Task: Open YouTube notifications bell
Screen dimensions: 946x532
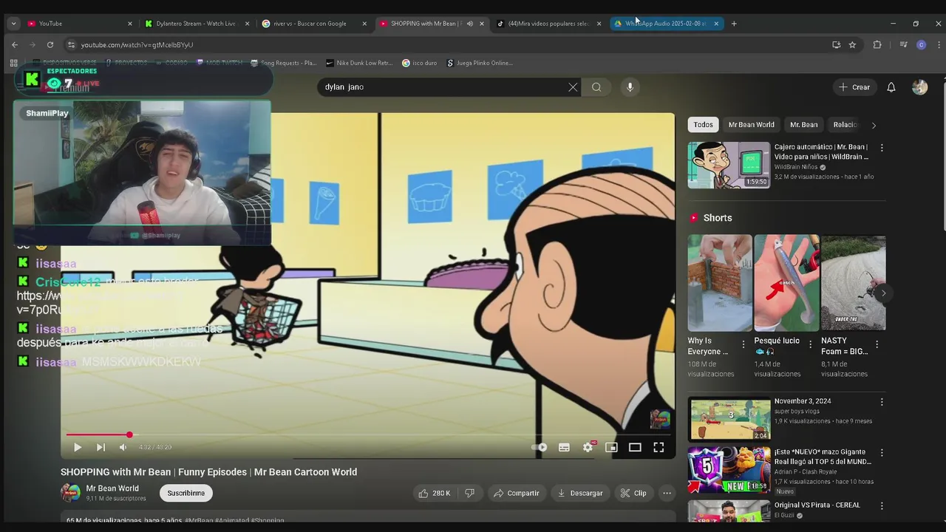Action: coord(891,87)
